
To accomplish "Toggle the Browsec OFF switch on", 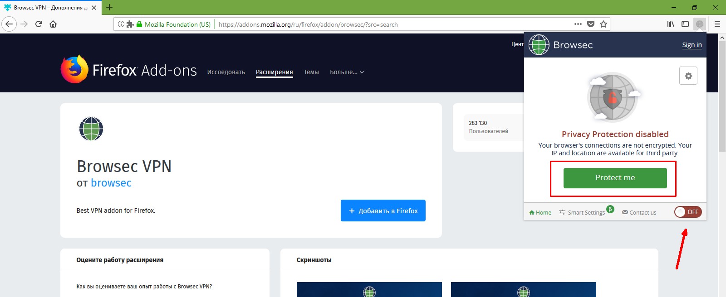I will click(688, 212).
